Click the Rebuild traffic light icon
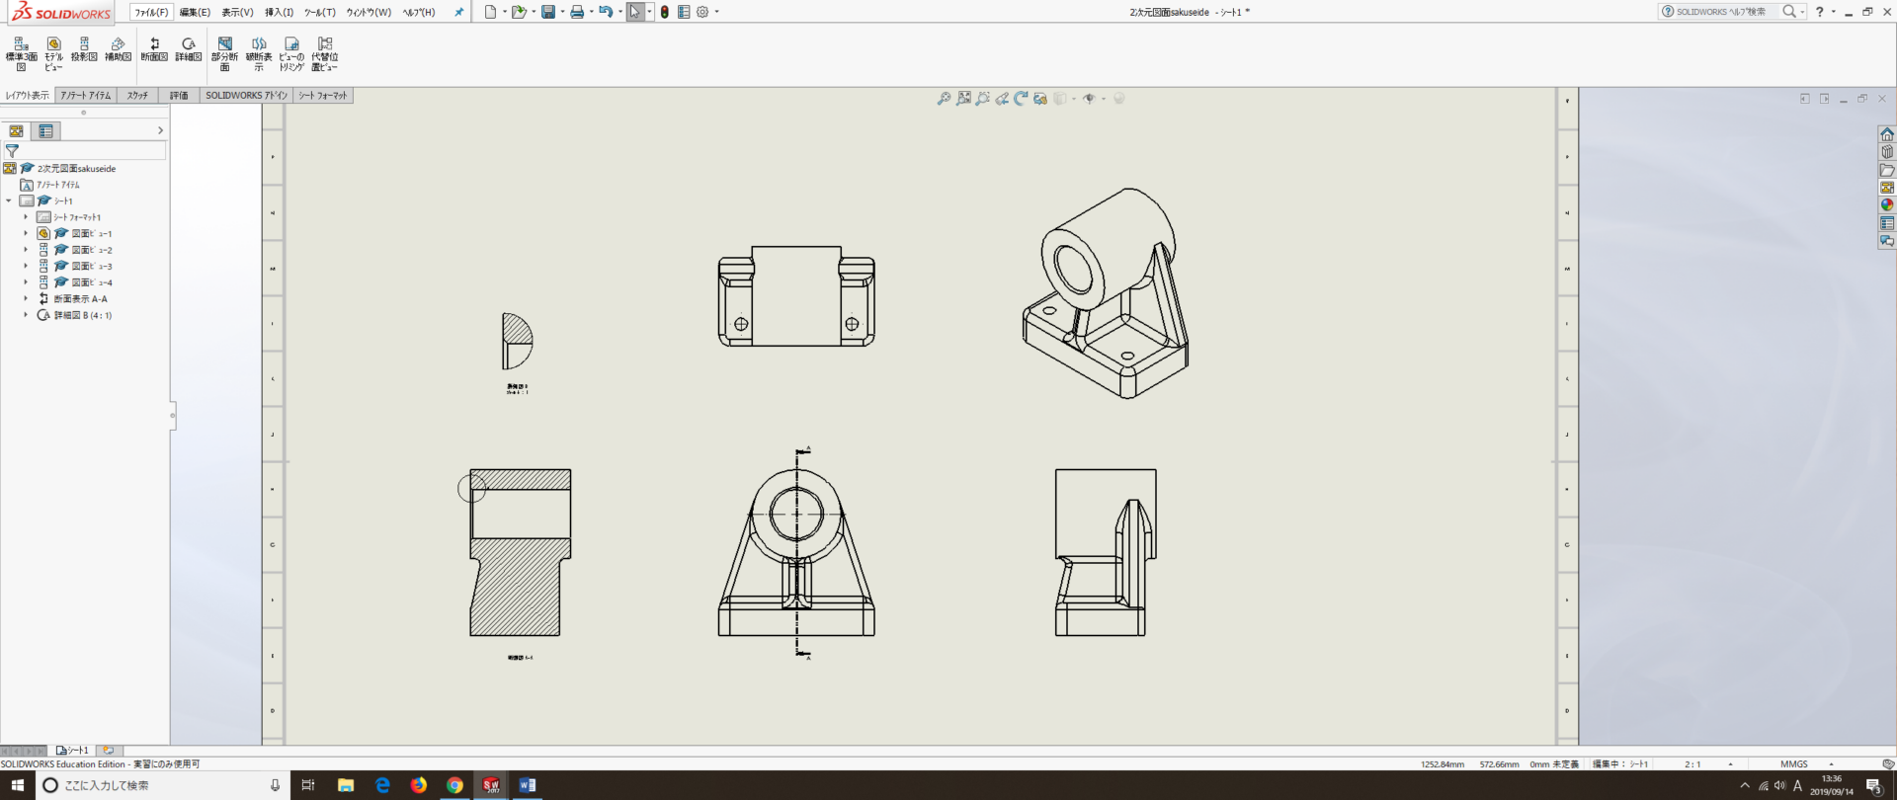1897x800 pixels. point(665,12)
